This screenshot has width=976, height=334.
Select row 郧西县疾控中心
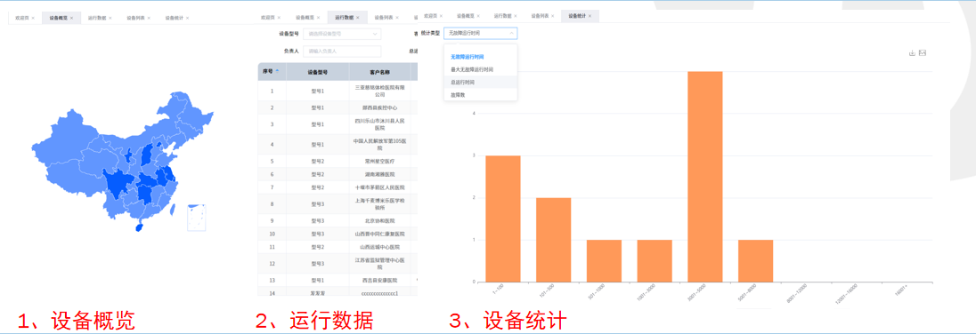pyautogui.click(x=338, y=107)
